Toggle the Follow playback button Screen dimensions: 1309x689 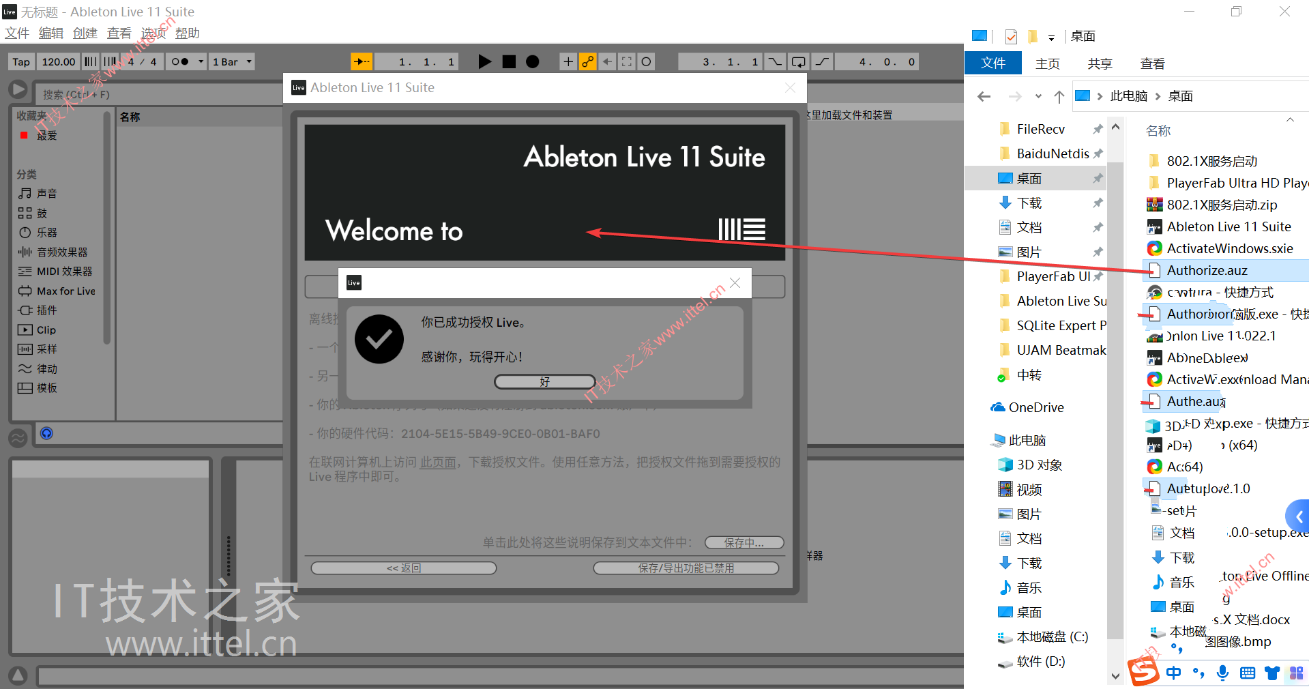362,61
